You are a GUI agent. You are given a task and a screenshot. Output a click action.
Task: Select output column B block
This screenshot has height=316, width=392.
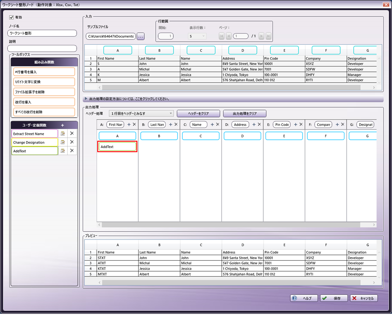click(159, 136)
